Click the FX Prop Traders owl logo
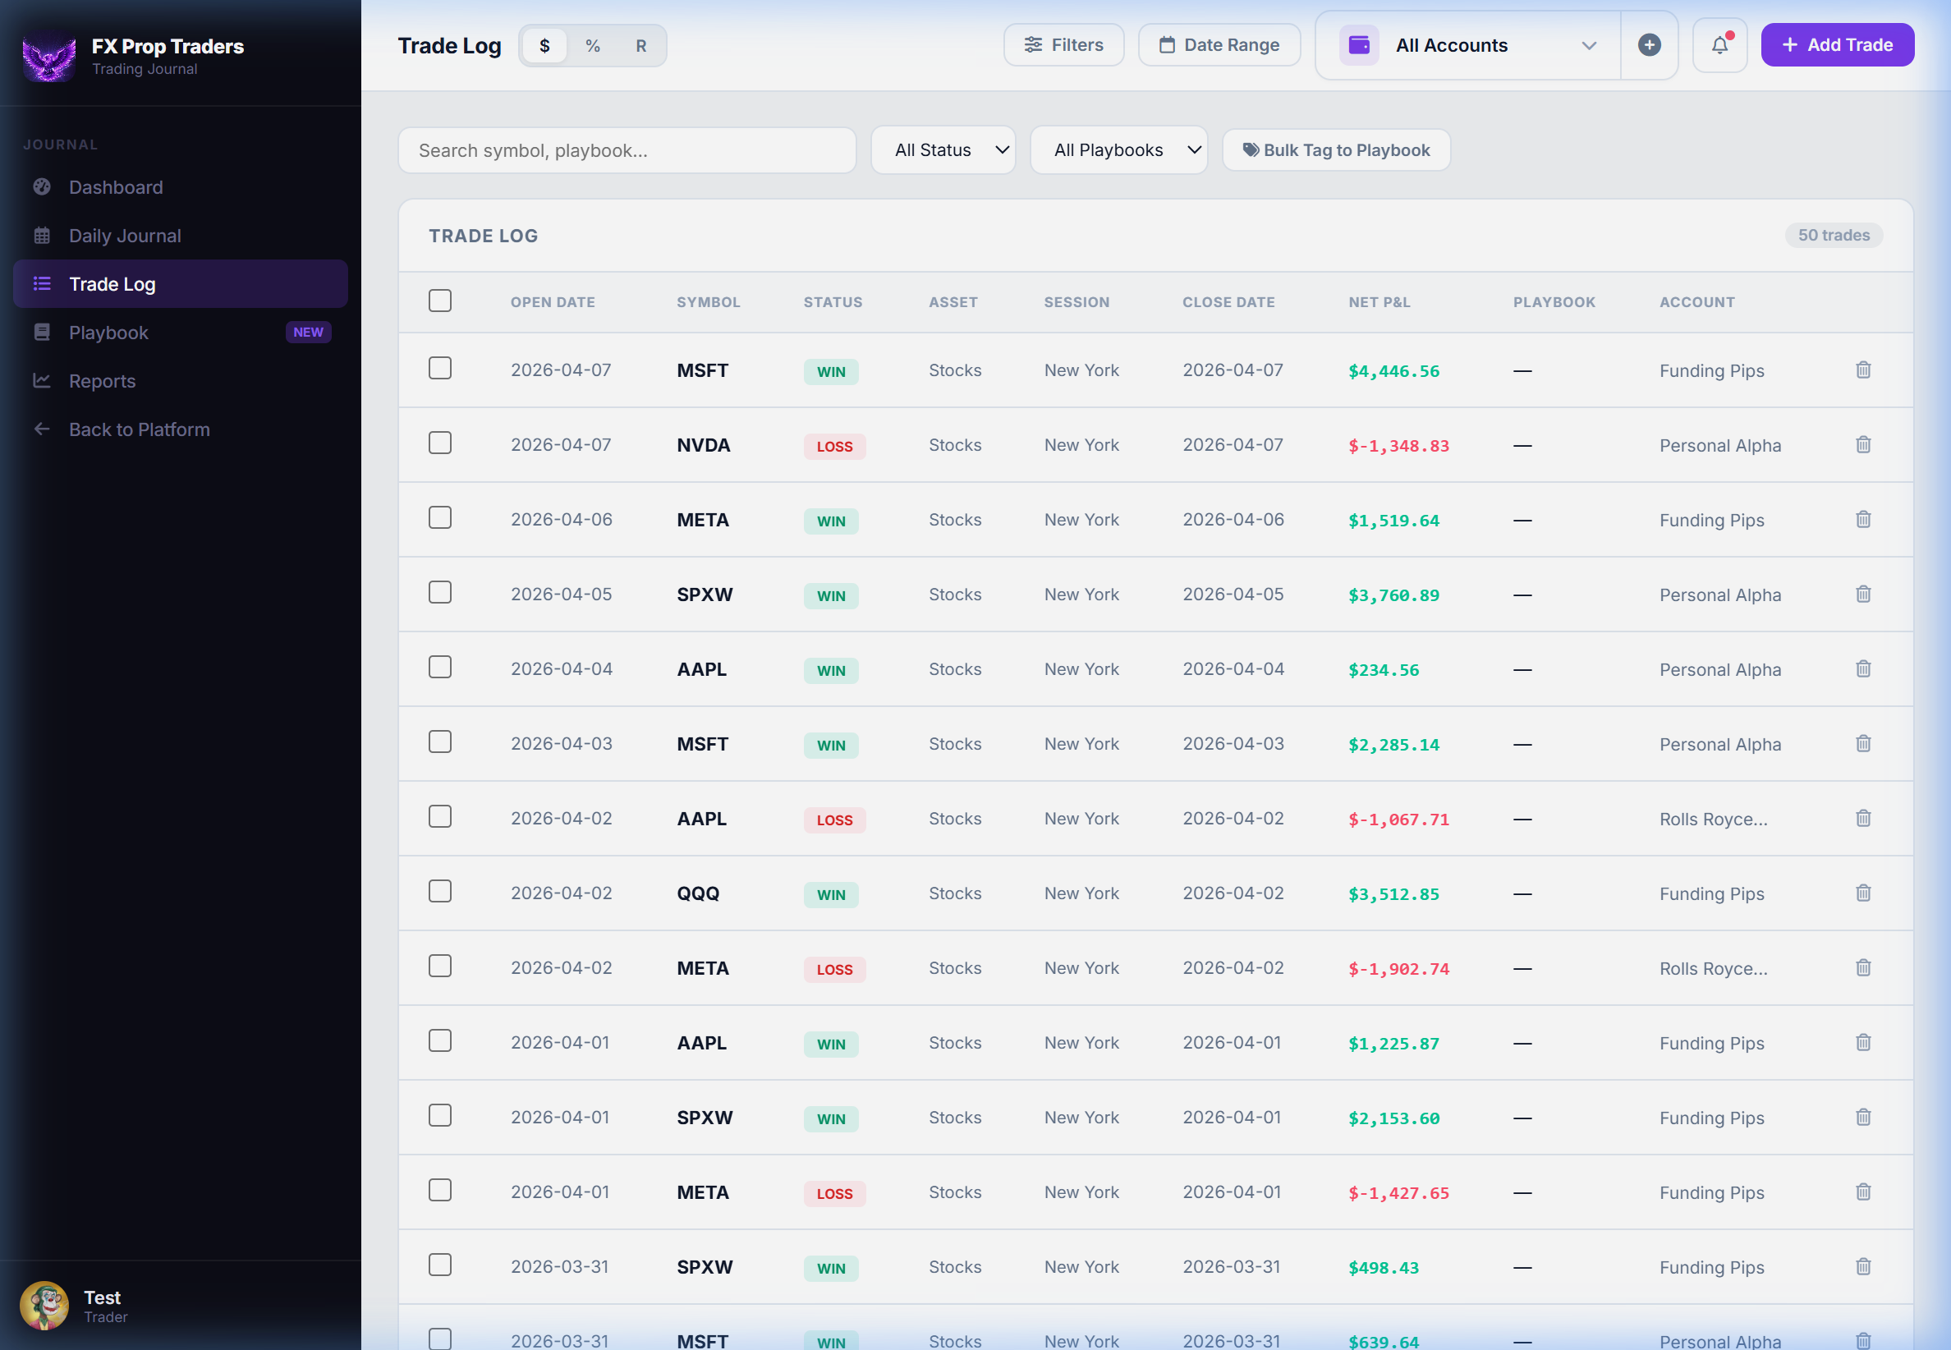The width and height of the screenshot is (1951, 1350). [x=48, y=57]
